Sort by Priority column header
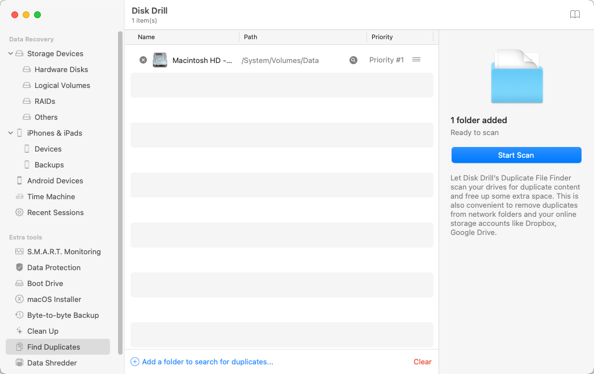Image resolution: width=594 pixels, height=374 pixels. 382,37
